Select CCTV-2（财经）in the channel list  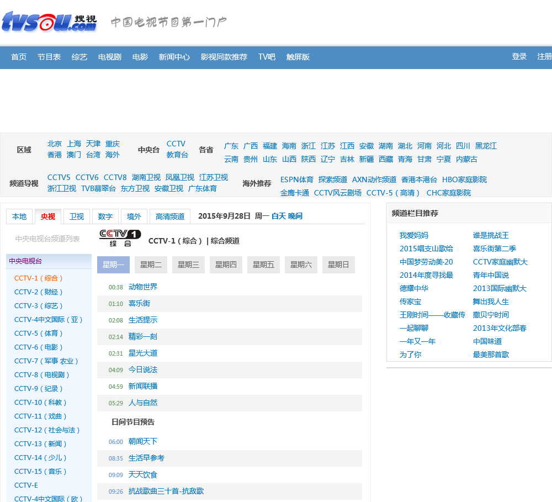pos(39,292)
